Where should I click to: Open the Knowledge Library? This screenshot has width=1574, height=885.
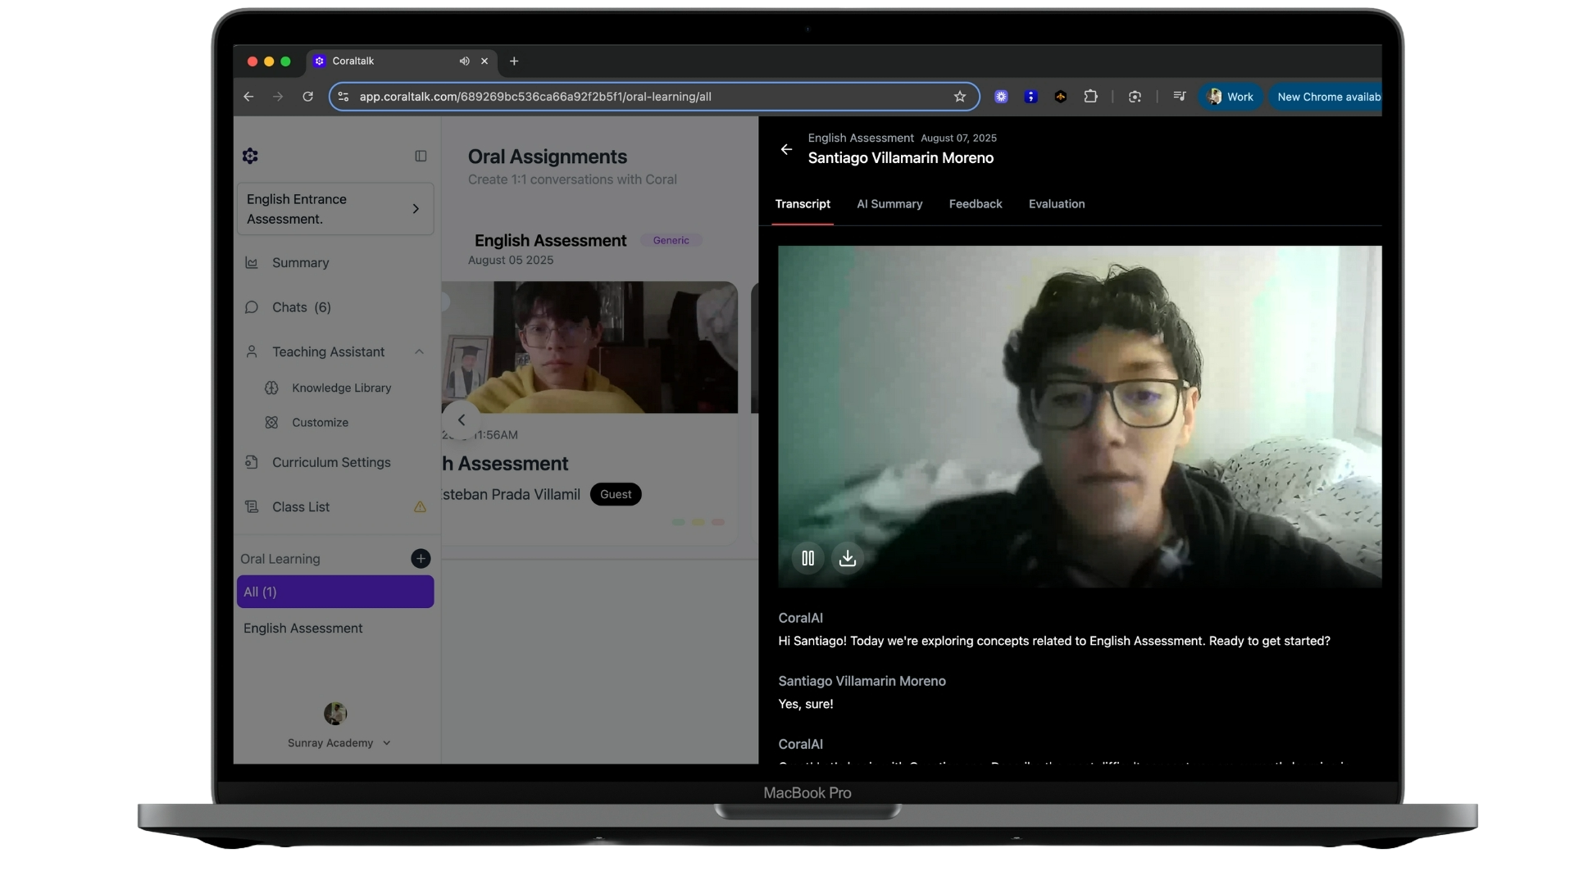(x=341, y=388)
